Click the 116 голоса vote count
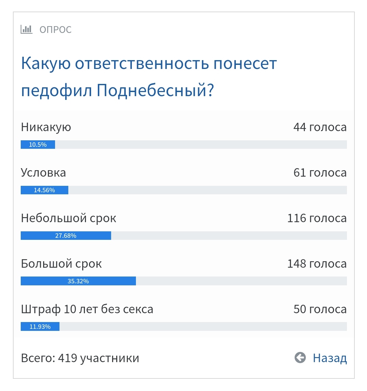Image resolution: width=367 pixels, height=391 pixels. (x=317, y=218)
